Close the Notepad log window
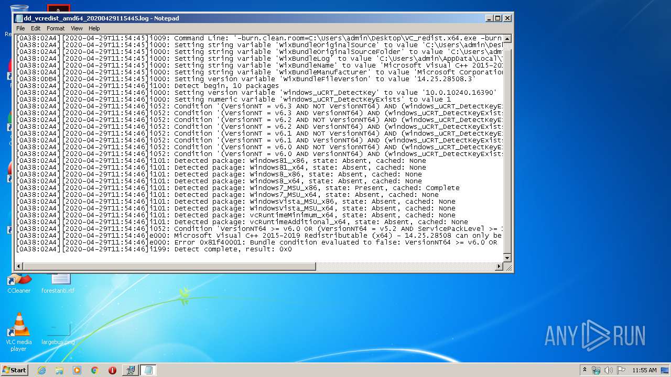Image resolution: width=671 pixels, height=377 pixels. click(507, 18)
